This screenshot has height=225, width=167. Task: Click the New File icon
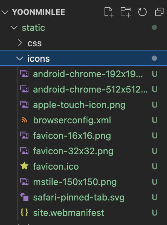tap(109, 12)
